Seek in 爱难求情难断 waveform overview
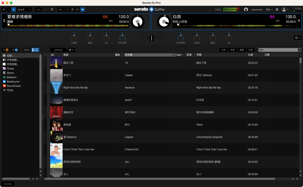 [68, 25]
